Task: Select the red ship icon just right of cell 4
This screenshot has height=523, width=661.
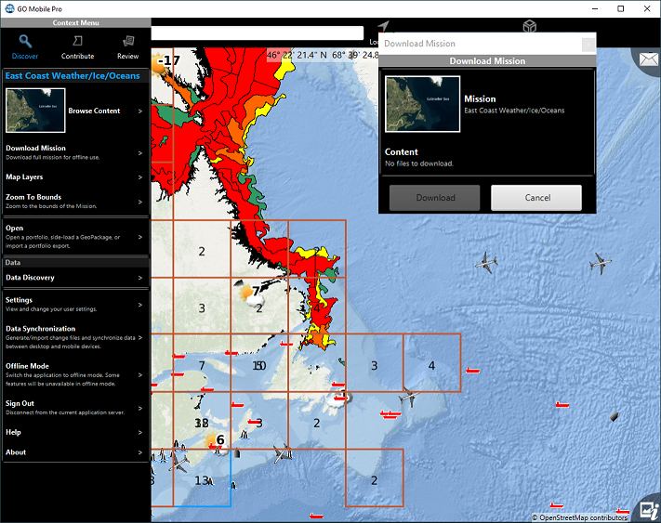Action: point(473,371)
